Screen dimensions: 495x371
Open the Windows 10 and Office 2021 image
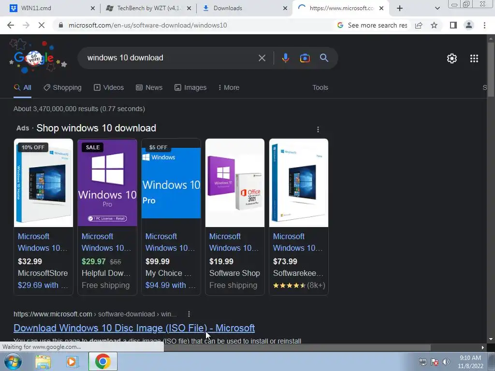coord(235,183)
